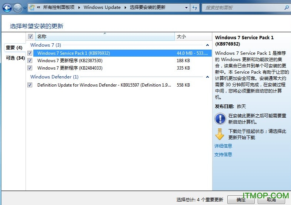Click the 335 KB size cell
The height and width of the screenshot is (205, 291).
(x=183, y=68)
